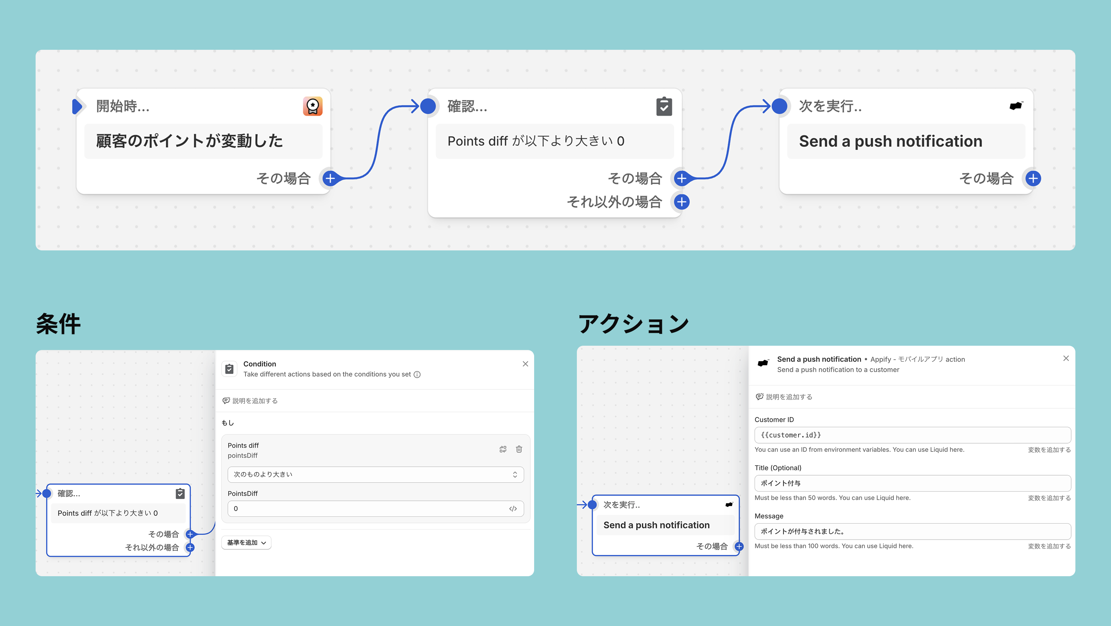The height and width of the screenshot is (626, 1111).
Task: Select the 顧客のポイントが変動した trigger card
Action: click(203, 141)
